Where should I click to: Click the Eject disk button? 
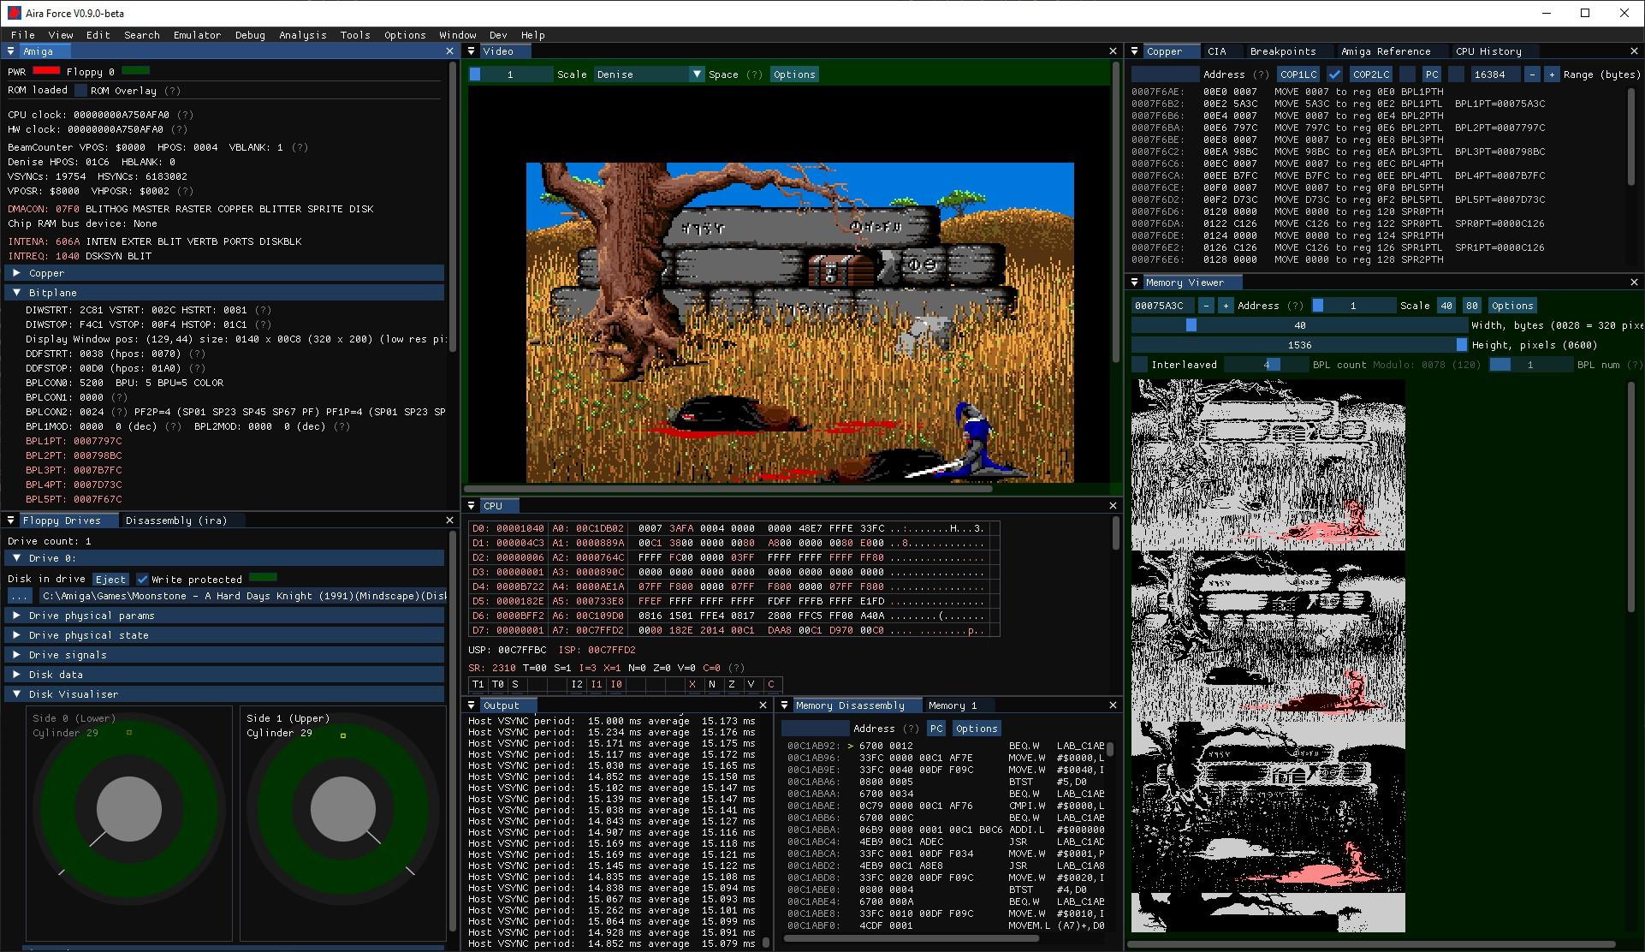(x=110, y=580)
